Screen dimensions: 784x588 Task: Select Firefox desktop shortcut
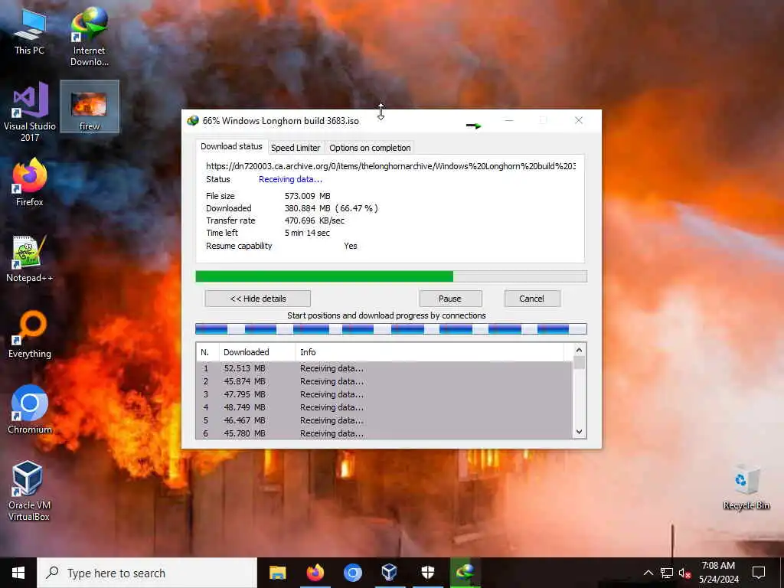[x=30, y=182]
